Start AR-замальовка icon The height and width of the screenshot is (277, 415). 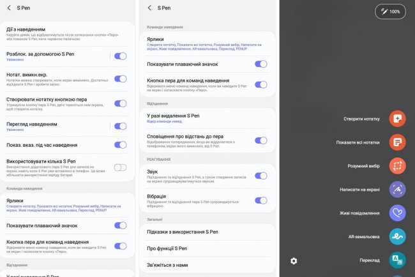point(397,237)
